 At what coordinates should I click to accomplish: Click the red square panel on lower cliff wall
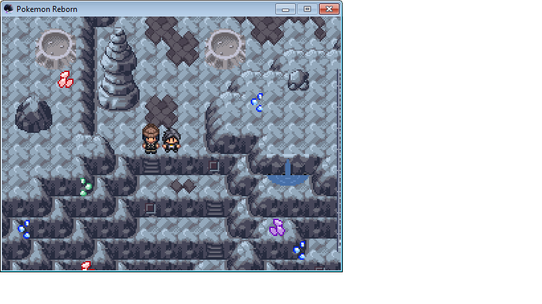(150, 208)
